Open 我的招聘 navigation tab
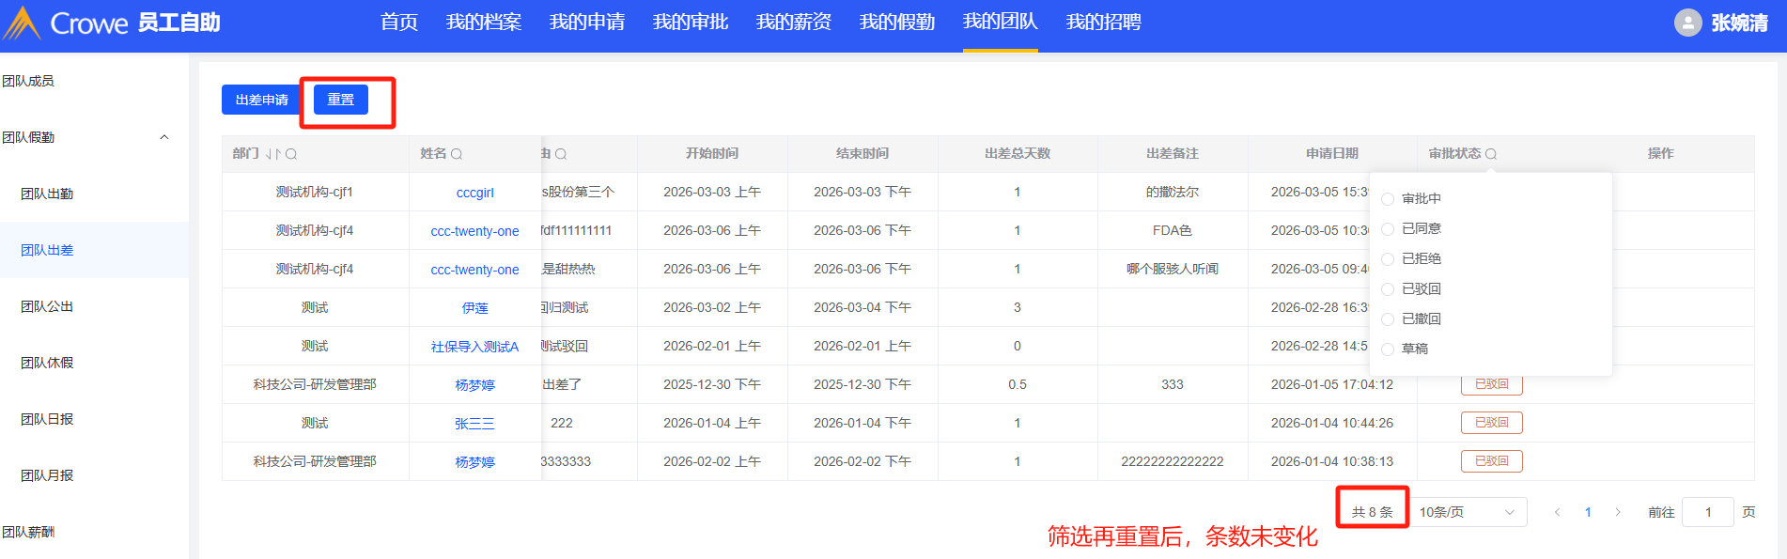 [1104, 22]
